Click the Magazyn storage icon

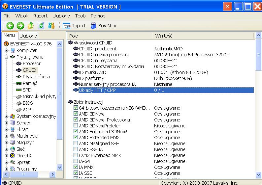pos(13,143)
